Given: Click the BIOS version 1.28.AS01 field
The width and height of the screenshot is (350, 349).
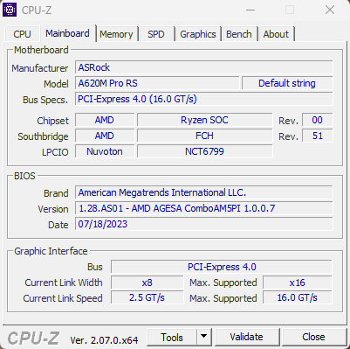Looking at the screenshot, I should click(x=203, y=208).
